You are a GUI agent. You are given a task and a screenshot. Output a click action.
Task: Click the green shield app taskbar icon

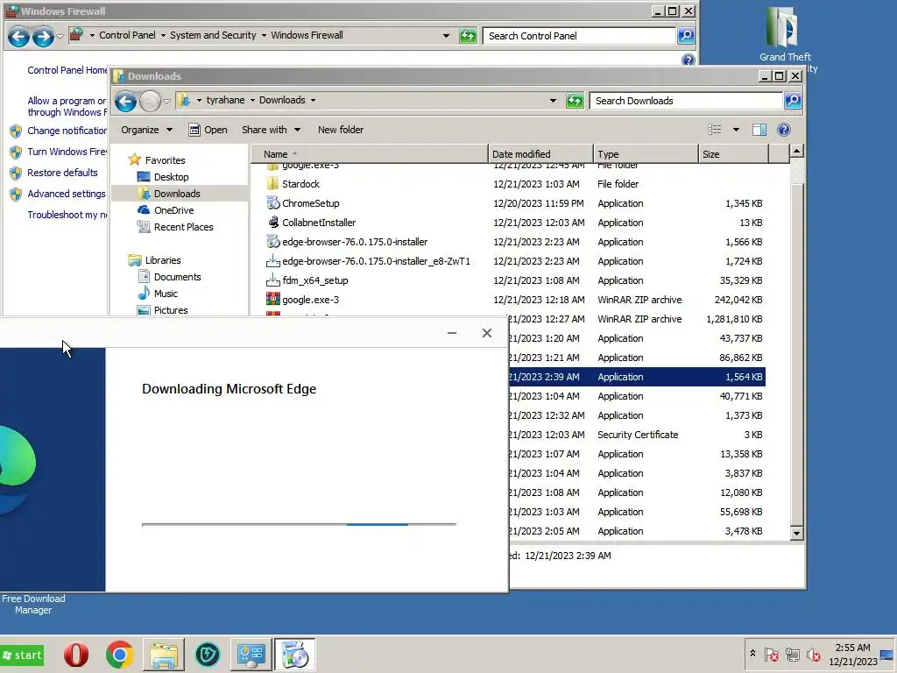pyautogui.click(x=207, y=655)
